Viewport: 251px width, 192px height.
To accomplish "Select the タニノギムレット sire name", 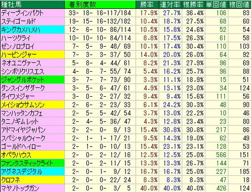I will (20, 121).
